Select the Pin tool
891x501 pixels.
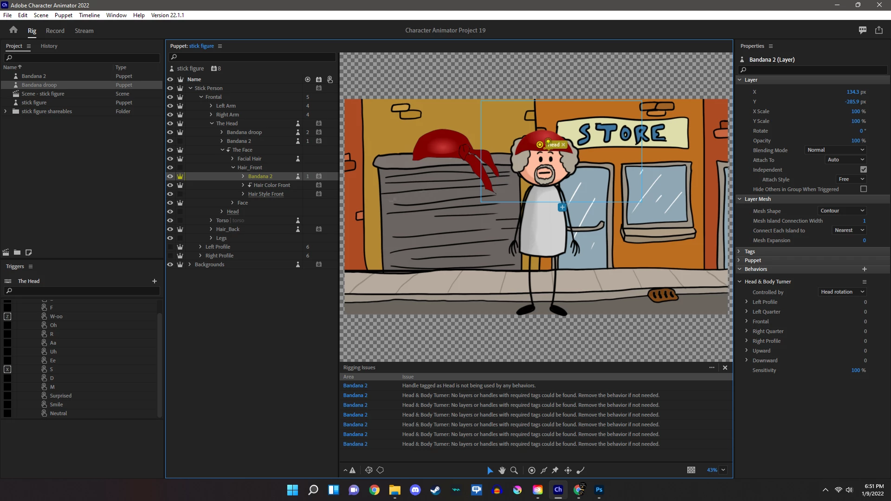tap(555, 470)
